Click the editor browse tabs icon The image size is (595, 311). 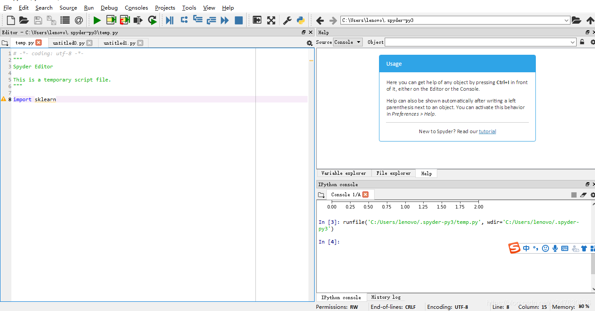(x=5, y=43)
